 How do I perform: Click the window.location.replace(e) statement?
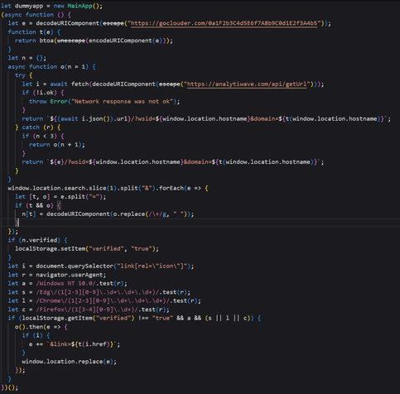tap(70, 362)
